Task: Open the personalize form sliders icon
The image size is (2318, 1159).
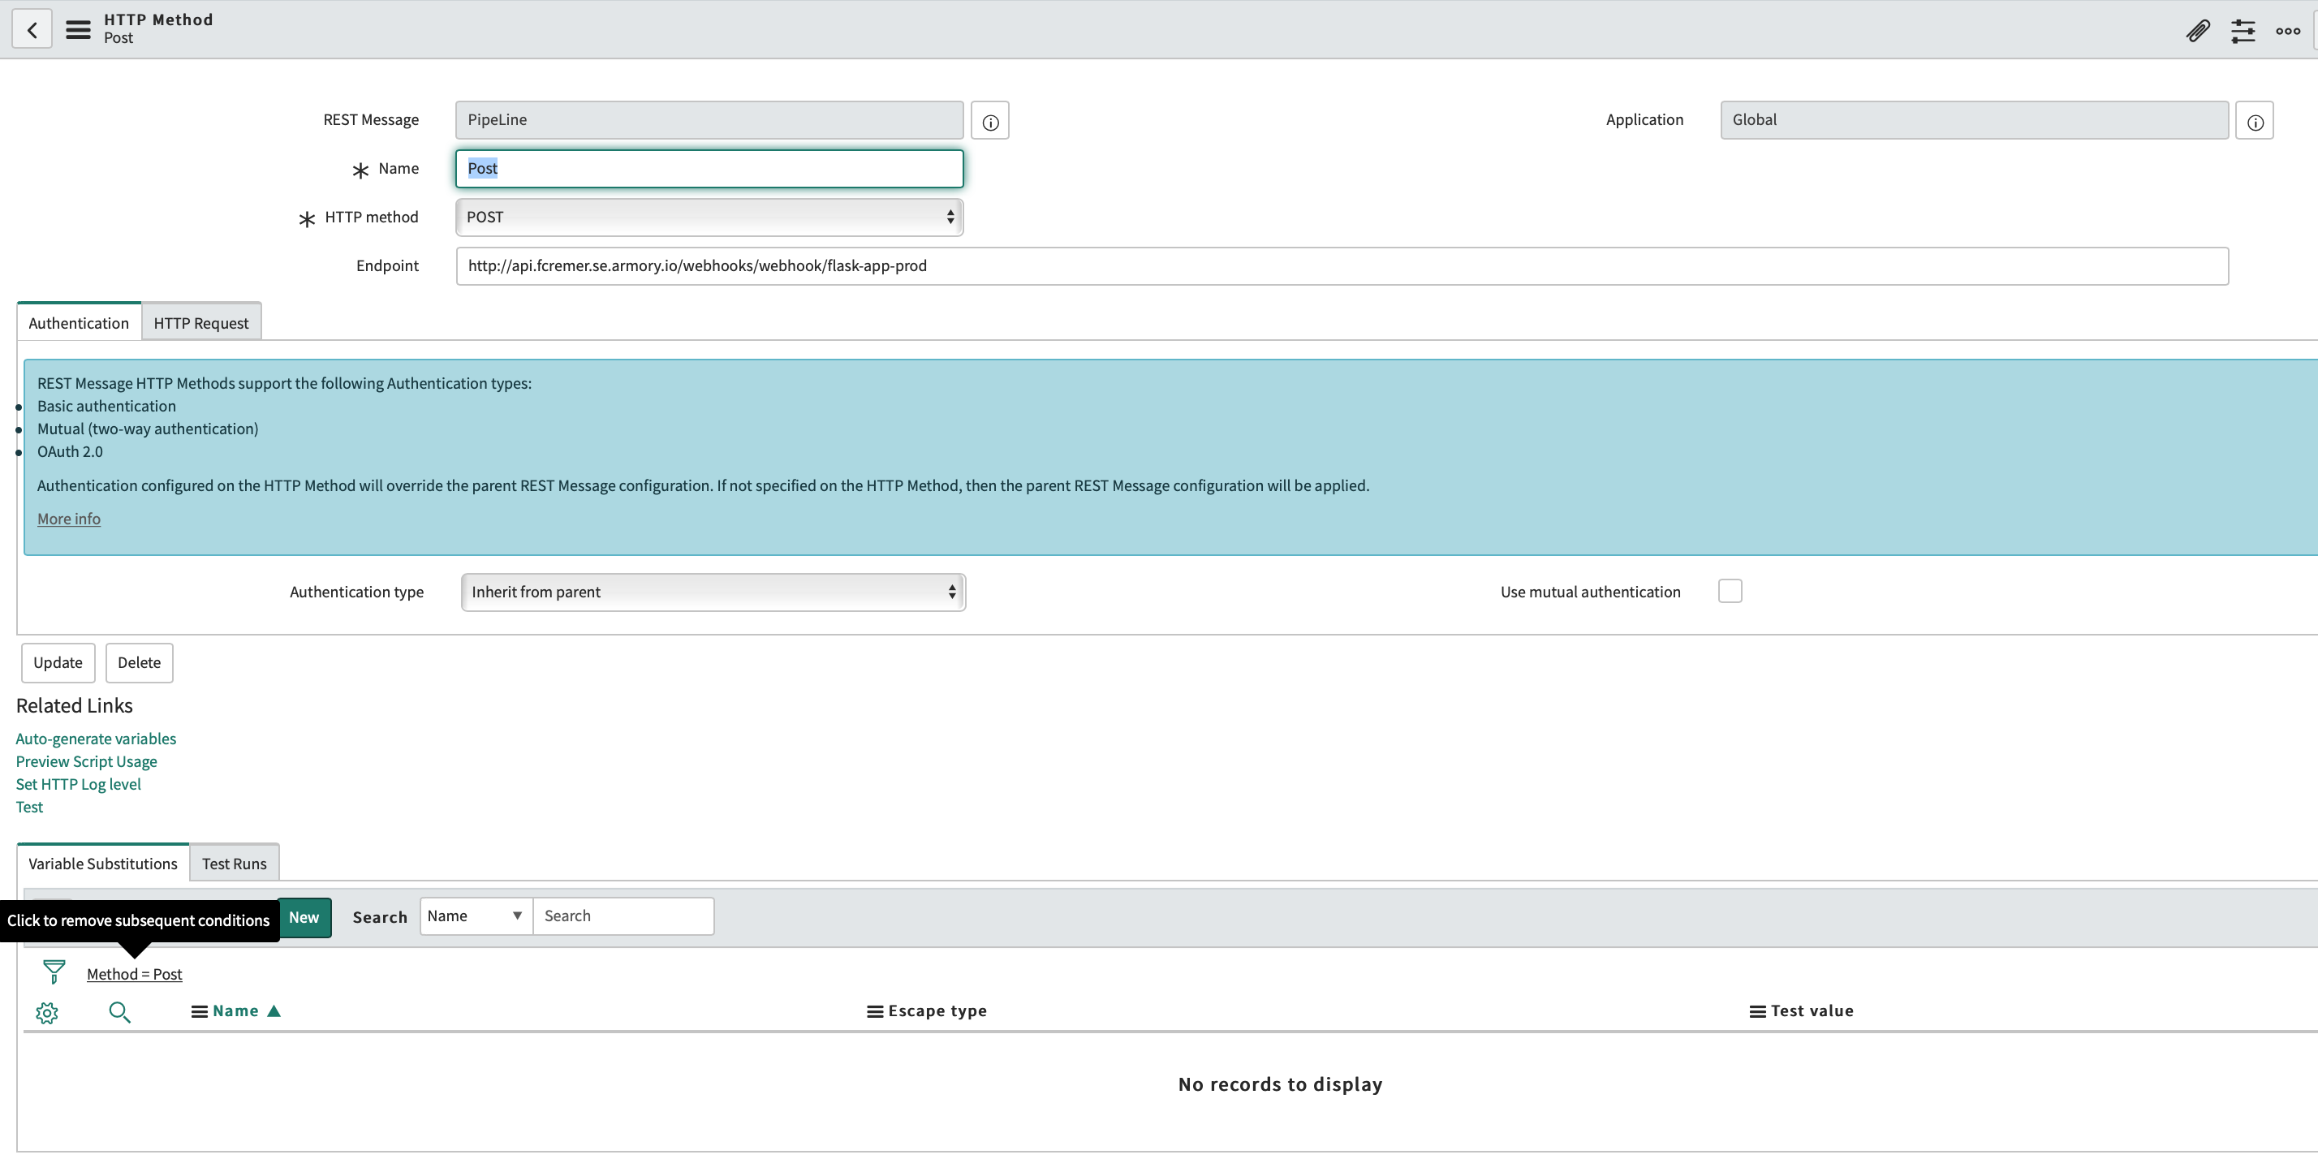Action: tap(2243, 31)
